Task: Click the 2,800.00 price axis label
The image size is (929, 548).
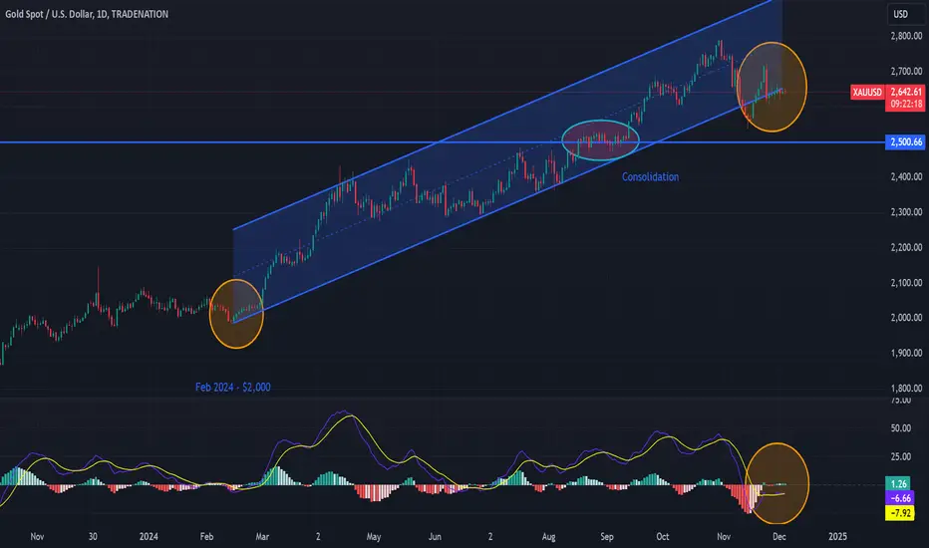Action: coord(906,36)
